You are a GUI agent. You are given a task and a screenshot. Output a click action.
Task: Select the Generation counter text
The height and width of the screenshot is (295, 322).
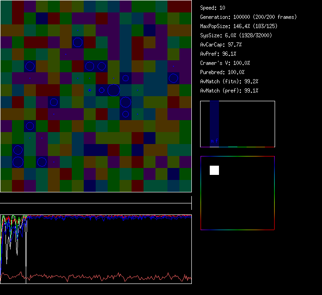point(248,17)
